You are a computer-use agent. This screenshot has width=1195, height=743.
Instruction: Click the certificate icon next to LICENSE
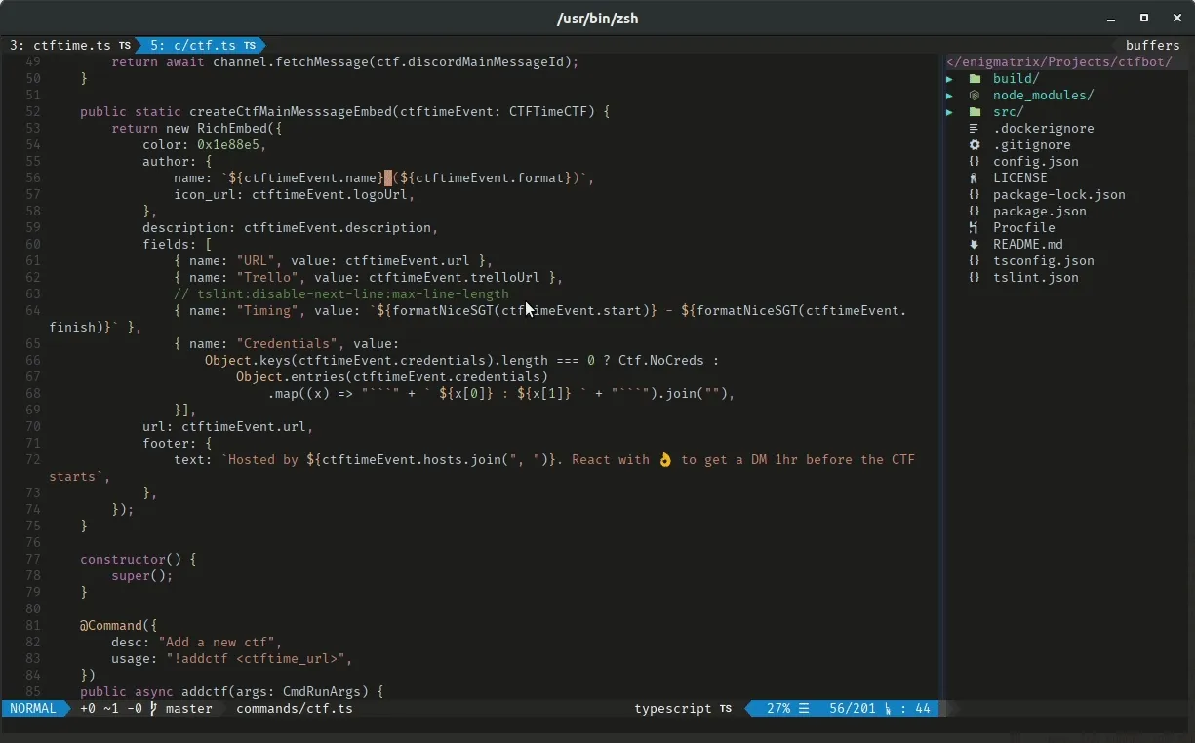[974, 177]
